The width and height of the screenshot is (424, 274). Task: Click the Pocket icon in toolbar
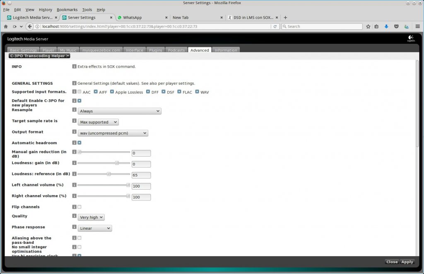click(396, 26)
